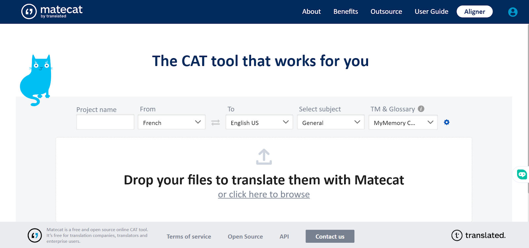This screenshot has height=248, width=529.
Task: Open the translated. logo link in footer
Action: [x=478, y=235]
